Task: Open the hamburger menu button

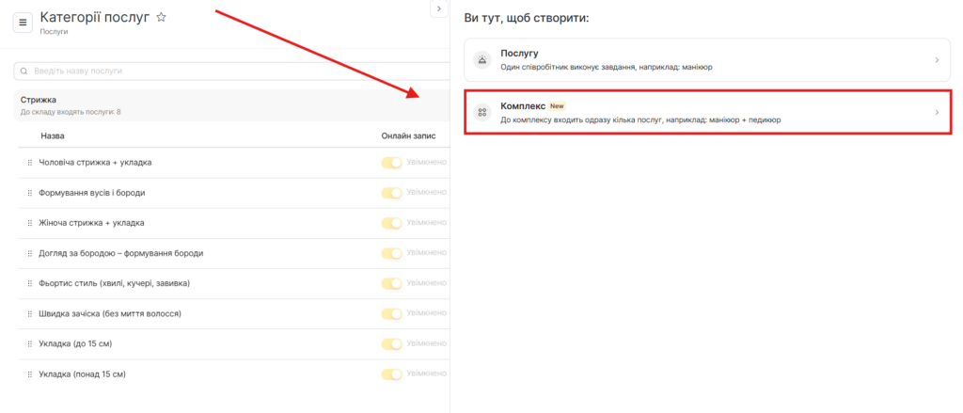Action: click(24, 22)
